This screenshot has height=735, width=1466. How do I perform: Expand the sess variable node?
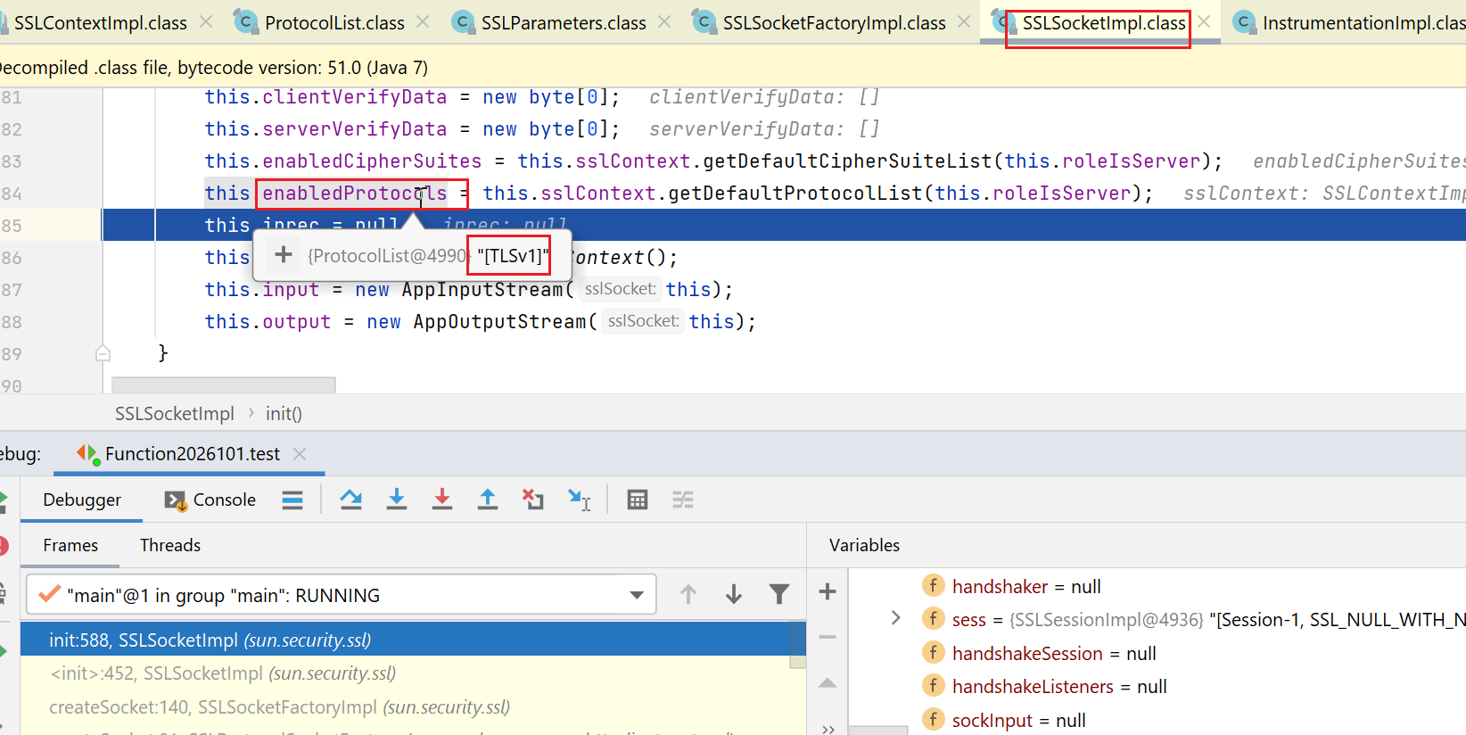pyautogui.click(x=896, y=618)
